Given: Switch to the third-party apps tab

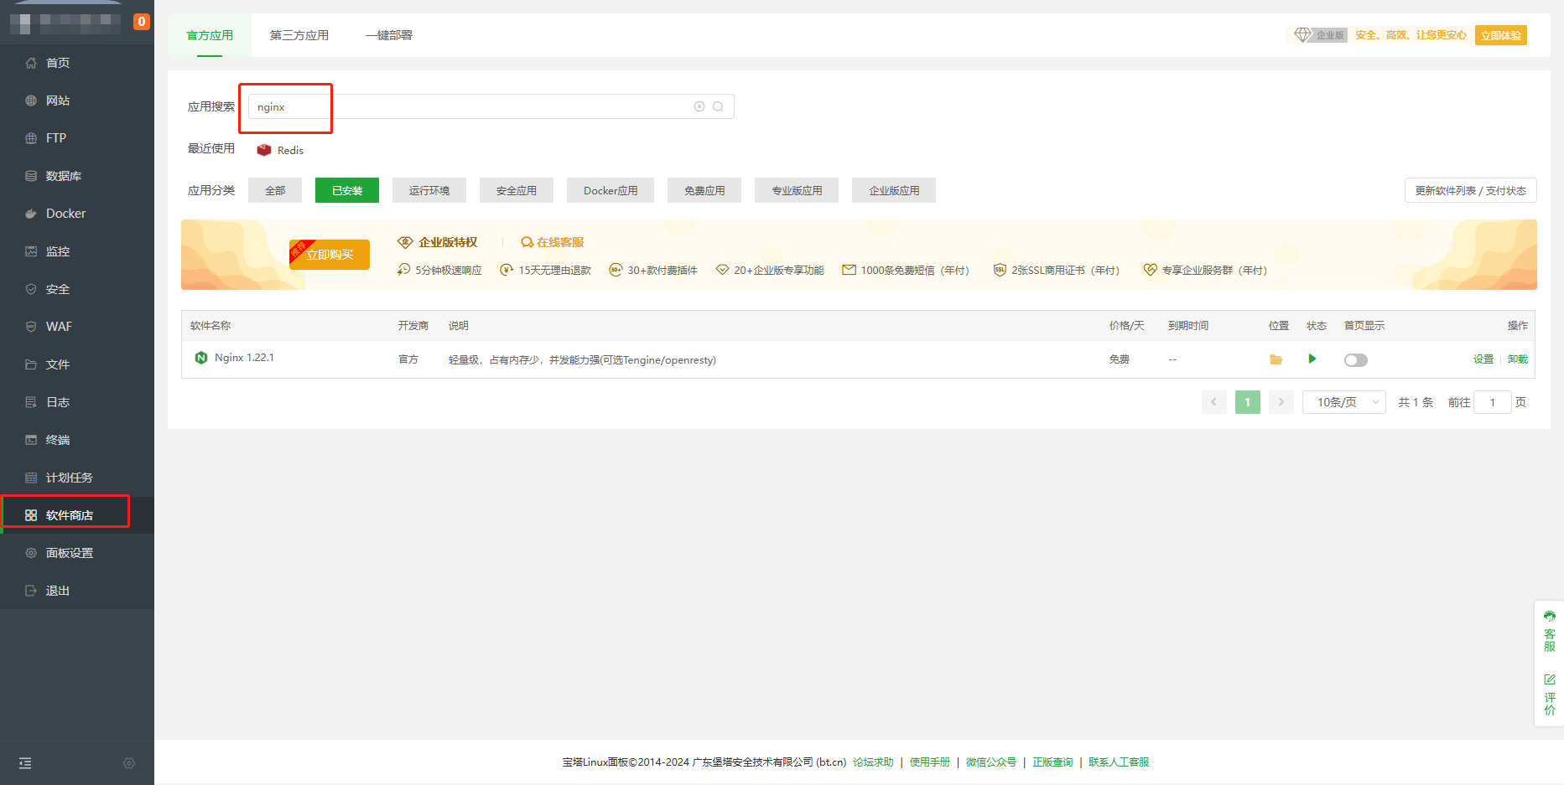Looking at the screenshot, I should (299, 35).
